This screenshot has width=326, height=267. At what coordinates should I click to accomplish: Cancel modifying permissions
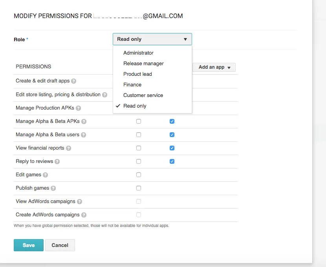[60, 245]
